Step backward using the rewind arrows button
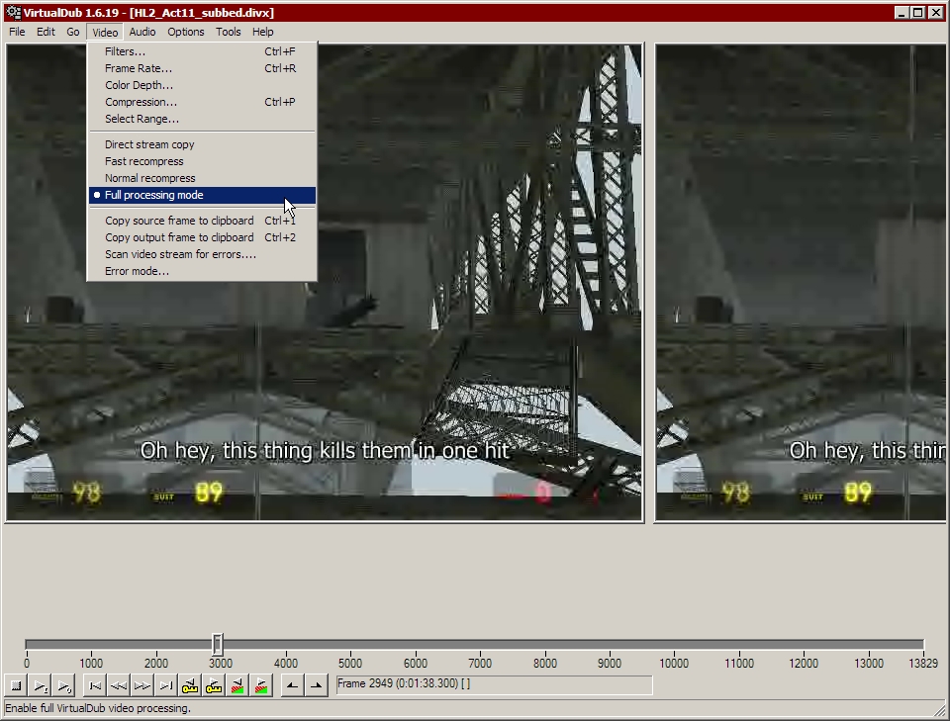This screenshot has height=721, width=950. pos(118,685)
